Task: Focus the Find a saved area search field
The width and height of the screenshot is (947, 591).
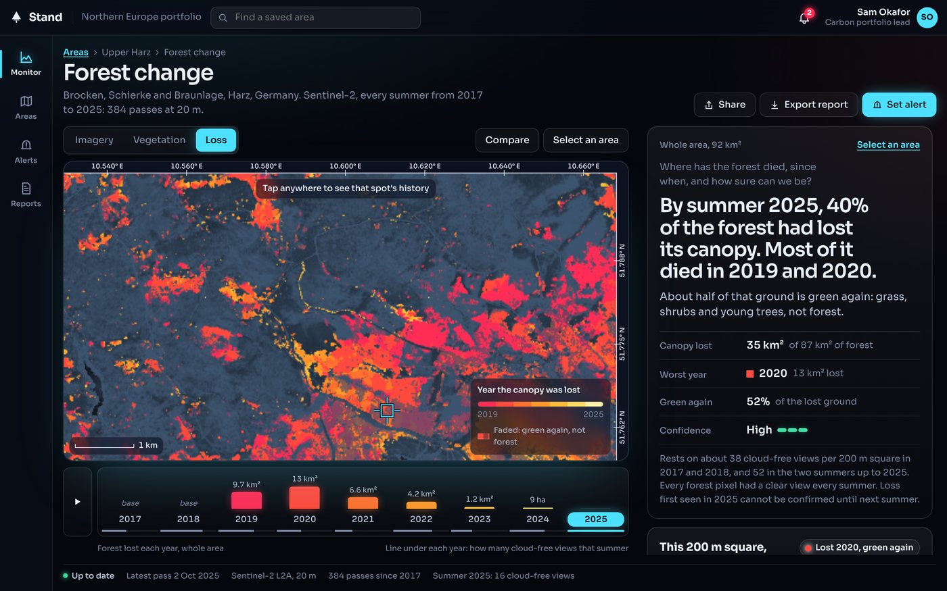Action: tap(315, 18)
